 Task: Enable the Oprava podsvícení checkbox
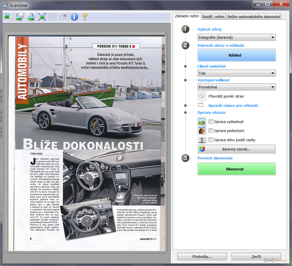point(211,131)
